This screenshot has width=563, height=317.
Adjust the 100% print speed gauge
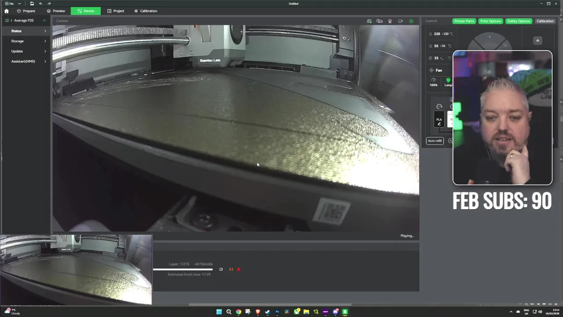click(x=434, y=82)
